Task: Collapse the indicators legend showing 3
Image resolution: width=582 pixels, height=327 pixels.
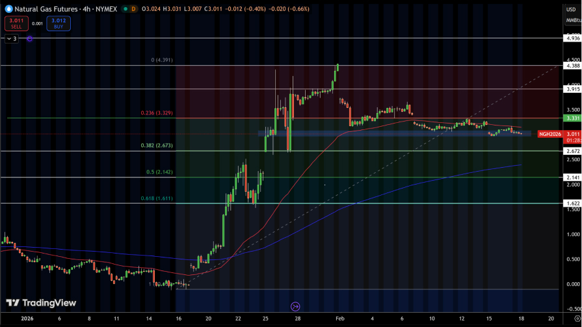Action: 12,39
